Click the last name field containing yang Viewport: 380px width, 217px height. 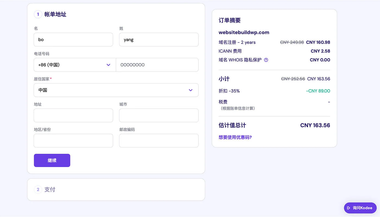tap(159, 39)
